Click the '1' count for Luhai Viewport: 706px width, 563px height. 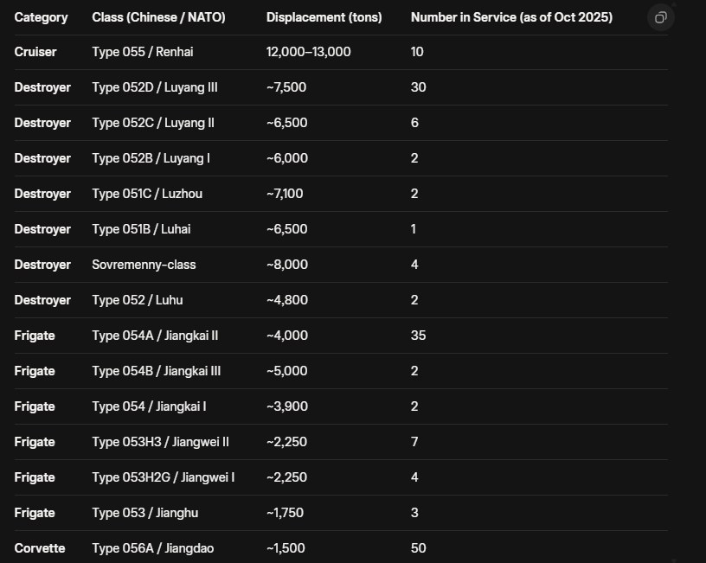pyautogui.click(x=414, y=229)
